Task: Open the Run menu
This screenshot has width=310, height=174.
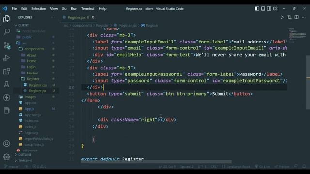Action: coord(74,9)
